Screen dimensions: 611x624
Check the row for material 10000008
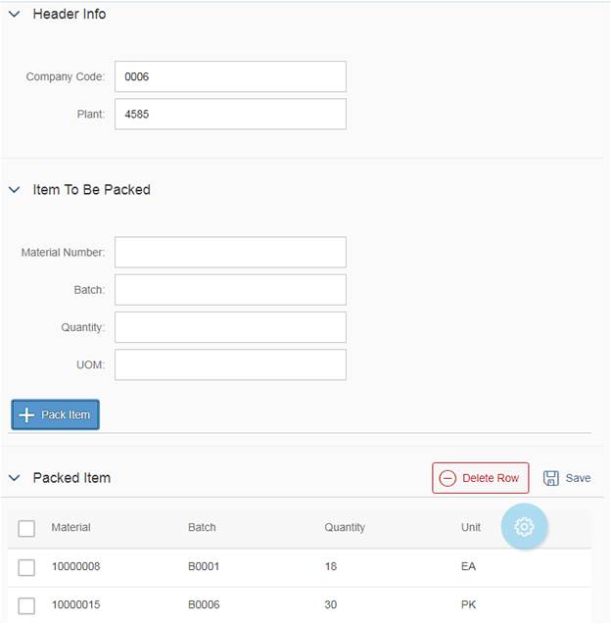[26, 567]
